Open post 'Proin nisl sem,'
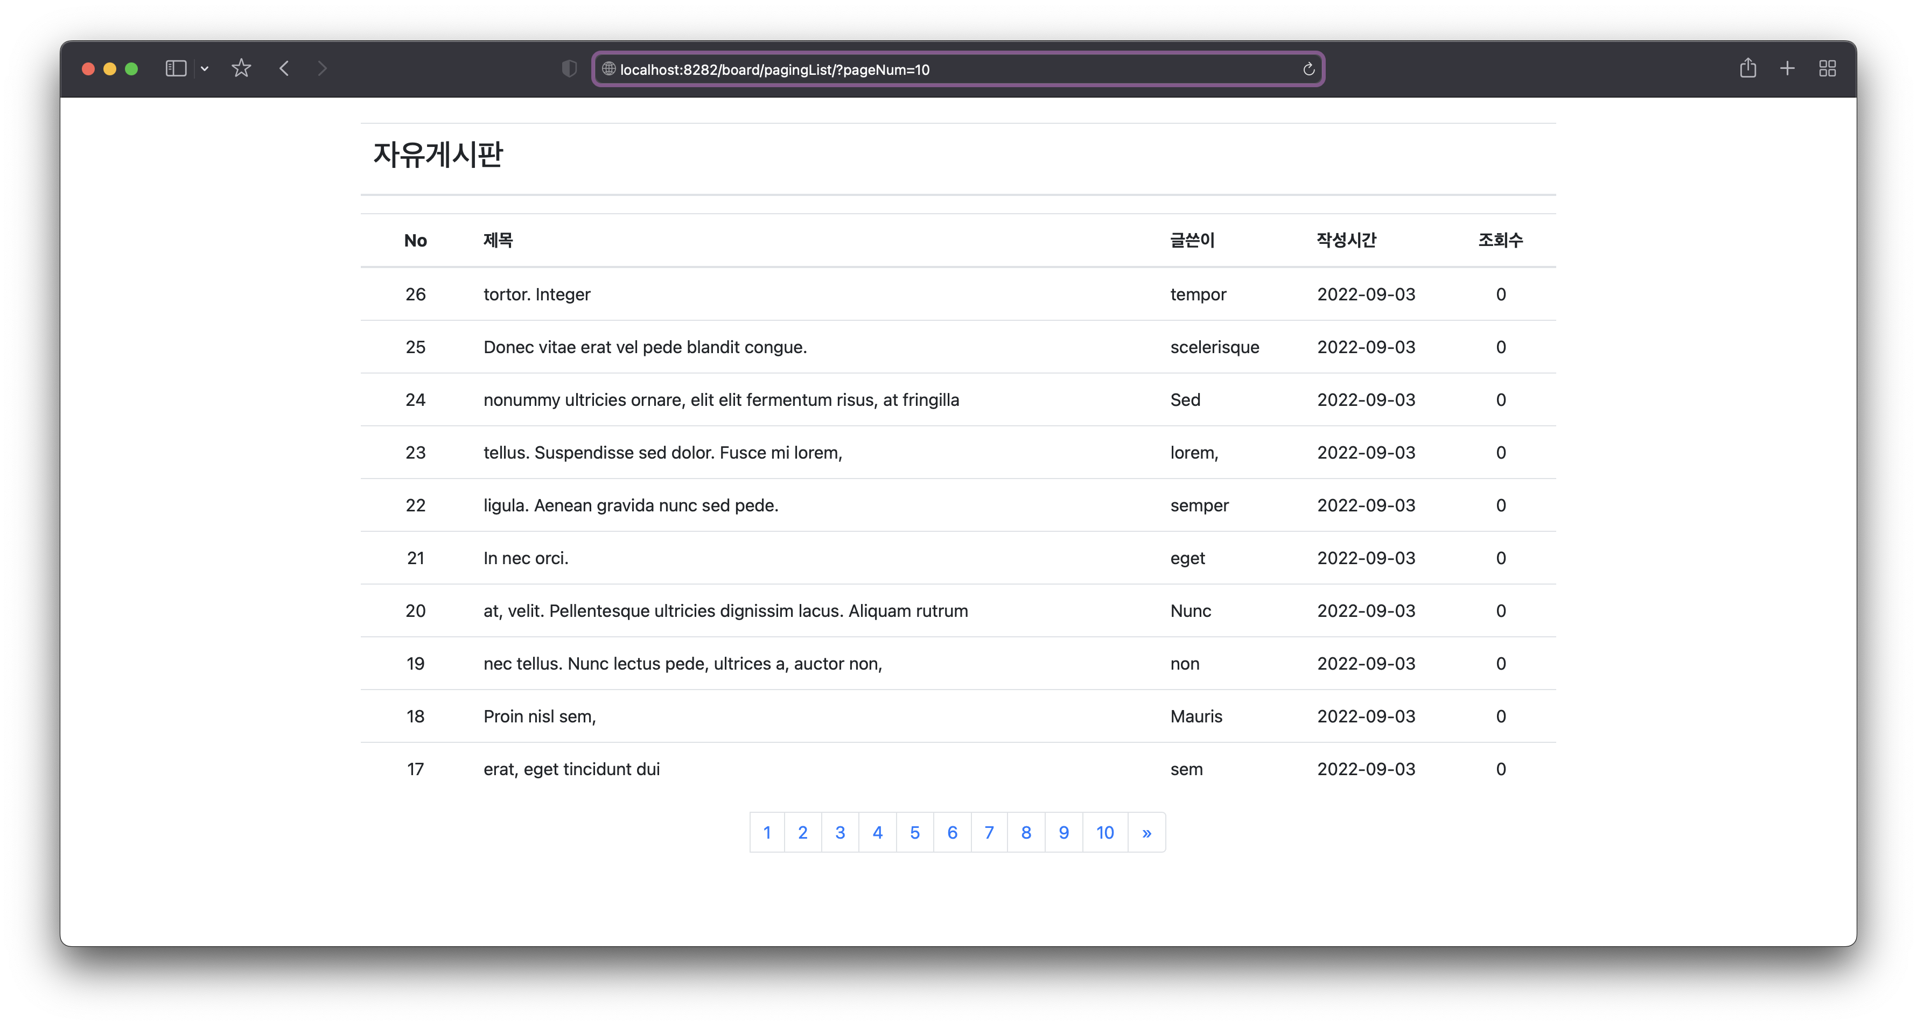 pyautogui.click(x=540, y=716)
